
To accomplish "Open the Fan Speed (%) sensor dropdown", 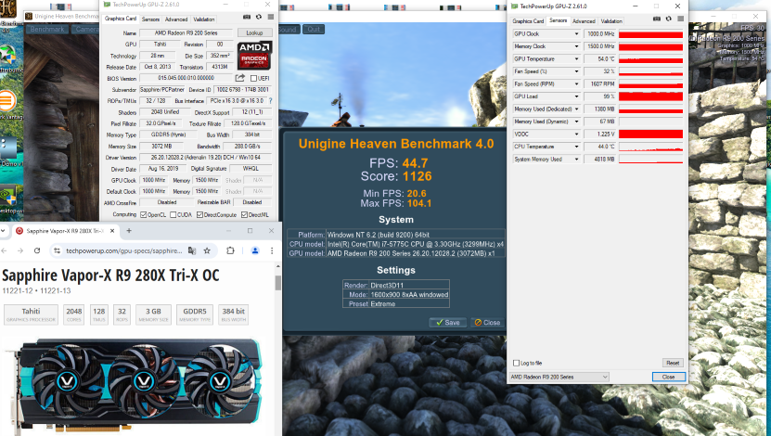I will coord(576,71).
